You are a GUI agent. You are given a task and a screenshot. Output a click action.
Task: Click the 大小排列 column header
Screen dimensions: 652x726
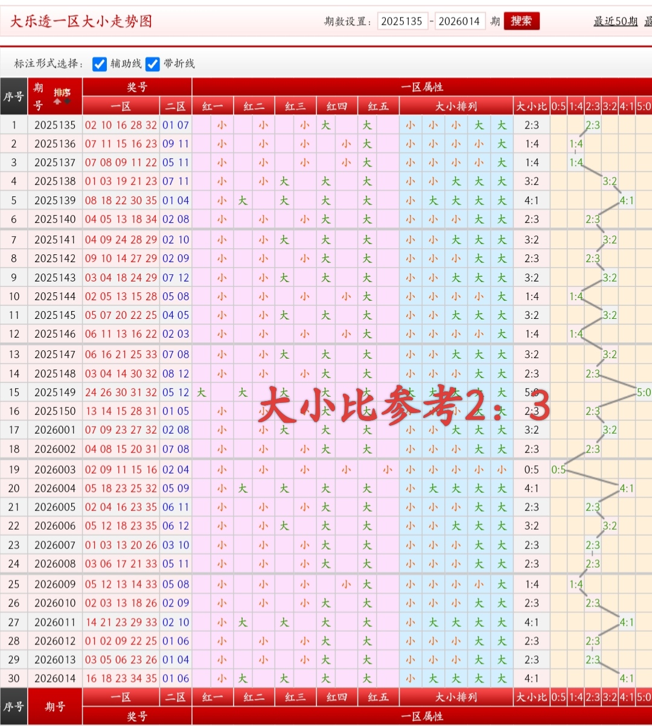[456, 105]
